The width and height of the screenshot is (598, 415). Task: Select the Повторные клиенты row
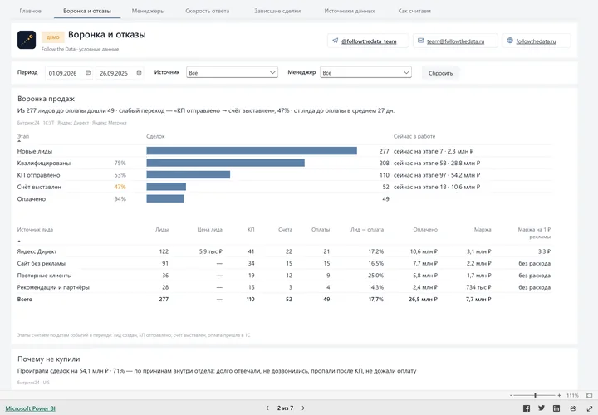point(284,275)
